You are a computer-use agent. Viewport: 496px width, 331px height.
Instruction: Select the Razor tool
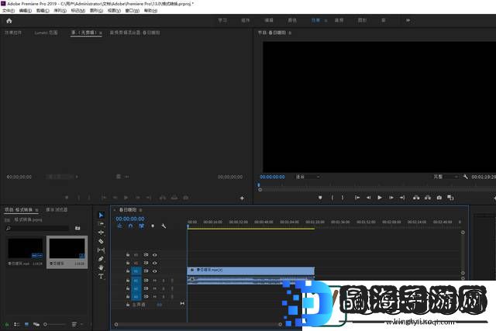coord(101,241)
